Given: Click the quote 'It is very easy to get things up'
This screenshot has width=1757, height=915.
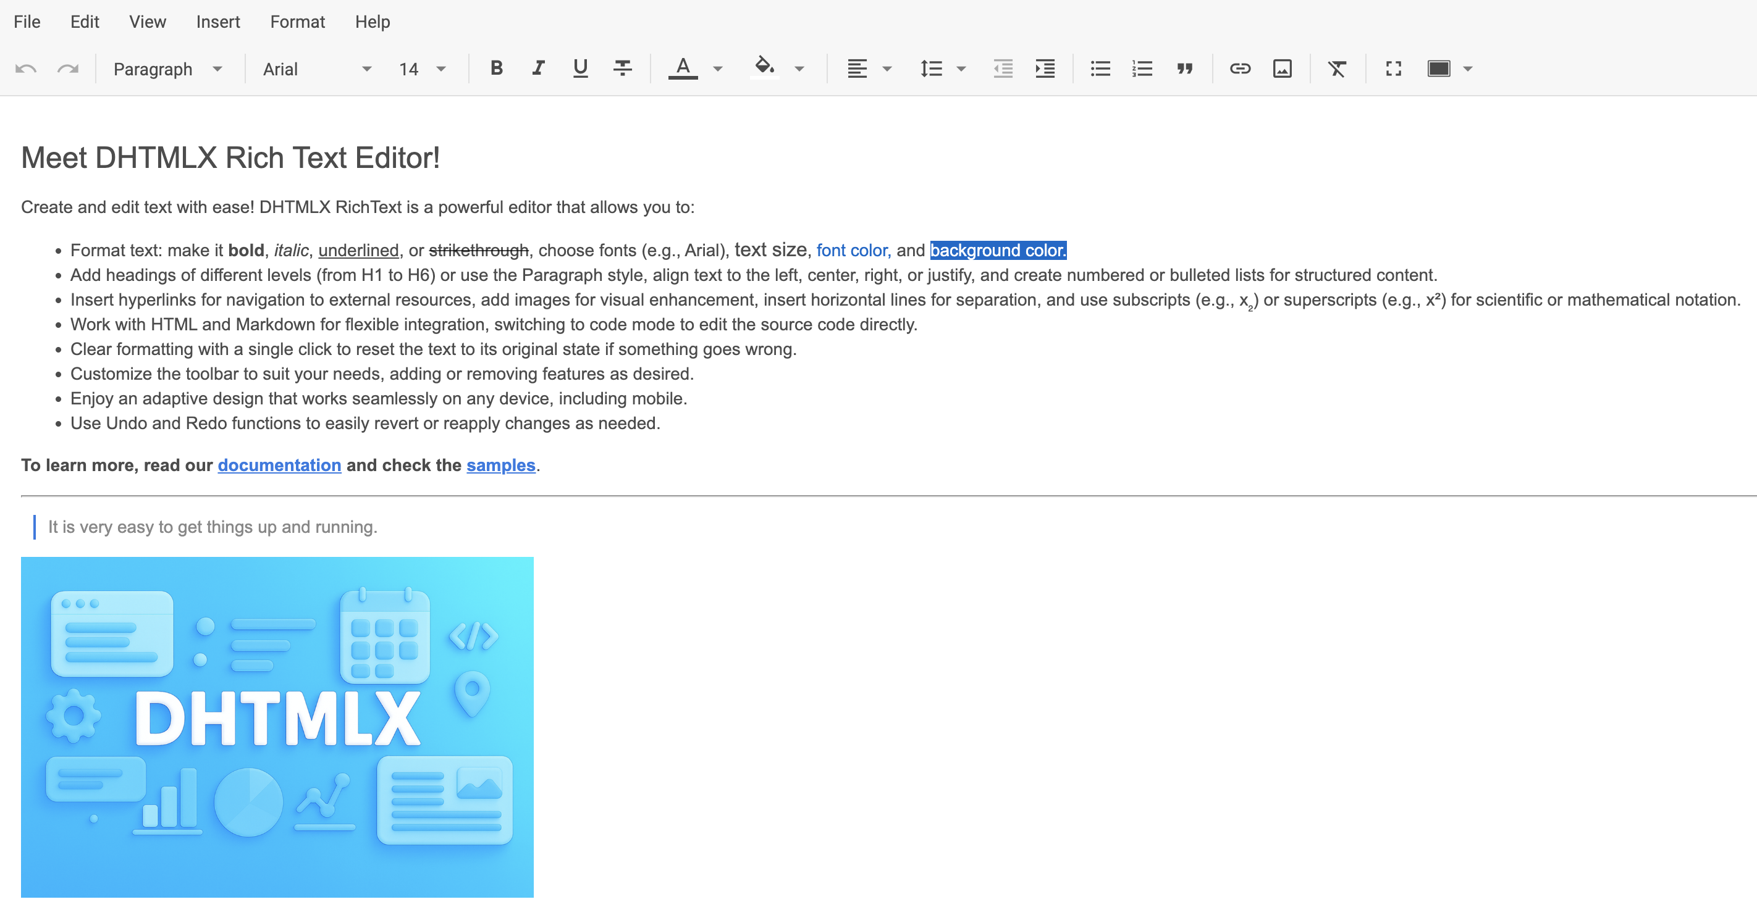Looking at the screenshot, I should 212,527.
